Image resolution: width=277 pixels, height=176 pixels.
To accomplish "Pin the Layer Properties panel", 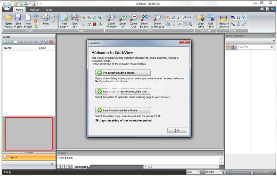I will (270, 36).
